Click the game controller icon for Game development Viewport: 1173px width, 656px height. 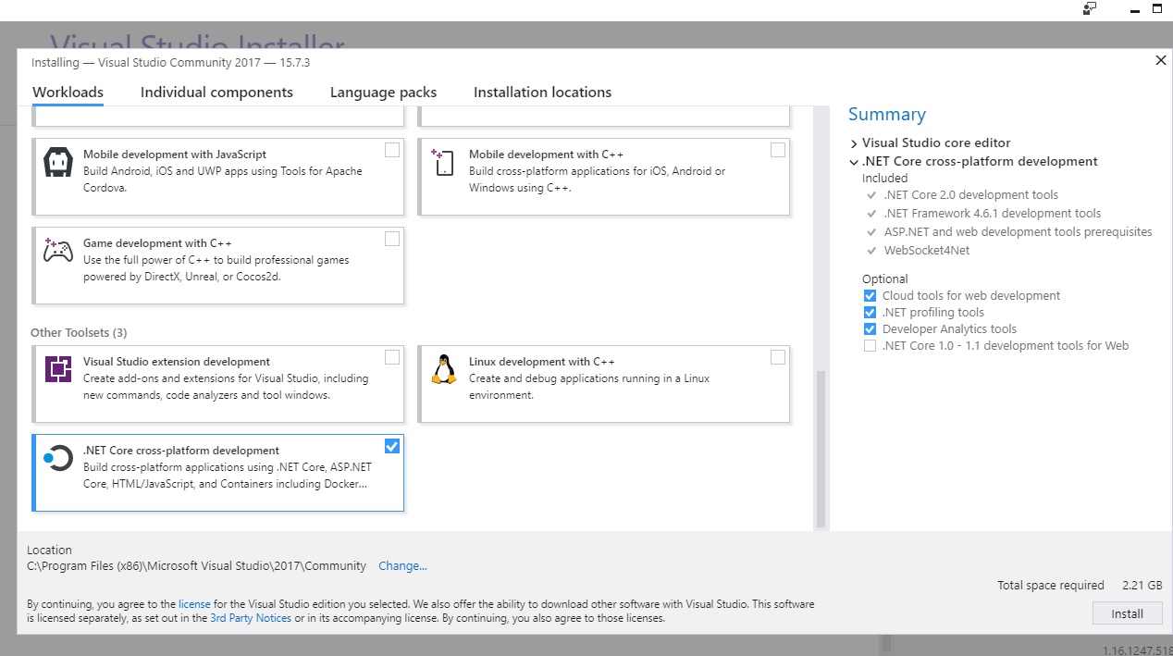(58, 251)
